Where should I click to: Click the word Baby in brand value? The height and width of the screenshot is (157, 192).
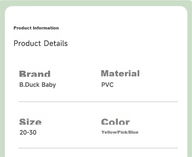[49, 85]
